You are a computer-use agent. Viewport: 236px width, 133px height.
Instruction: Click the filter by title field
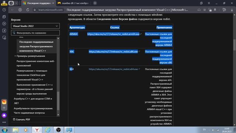click(35, 33)
